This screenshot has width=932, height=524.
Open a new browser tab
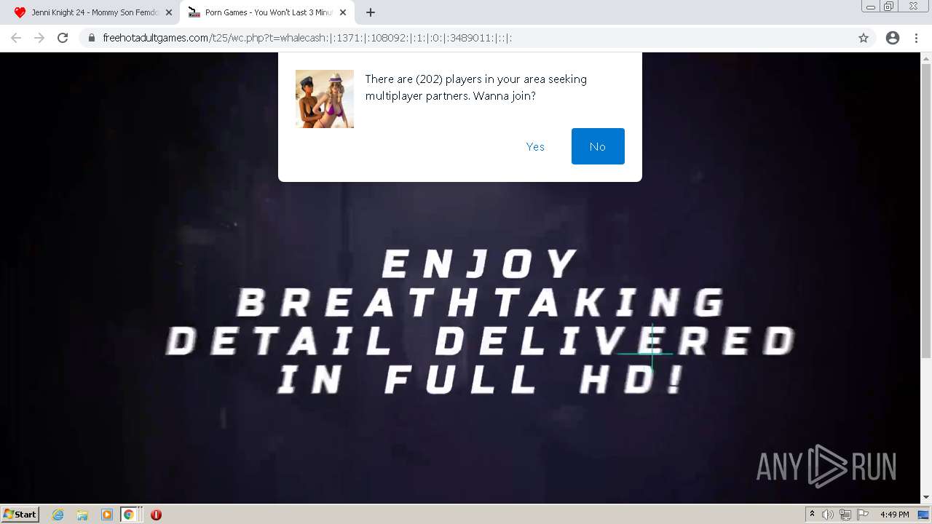[371, 12]
